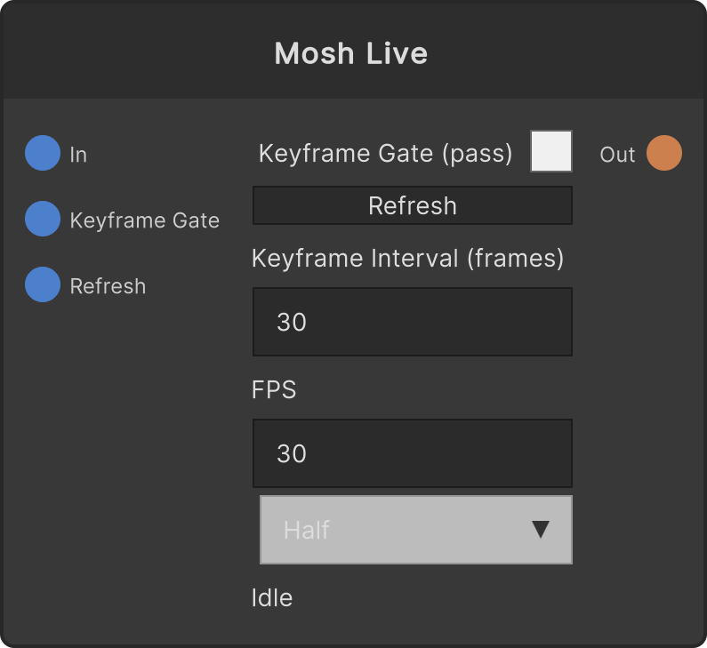707x648 pixels.
Task: Click the blue Refresh input port
Action: [x=43, y=284]
